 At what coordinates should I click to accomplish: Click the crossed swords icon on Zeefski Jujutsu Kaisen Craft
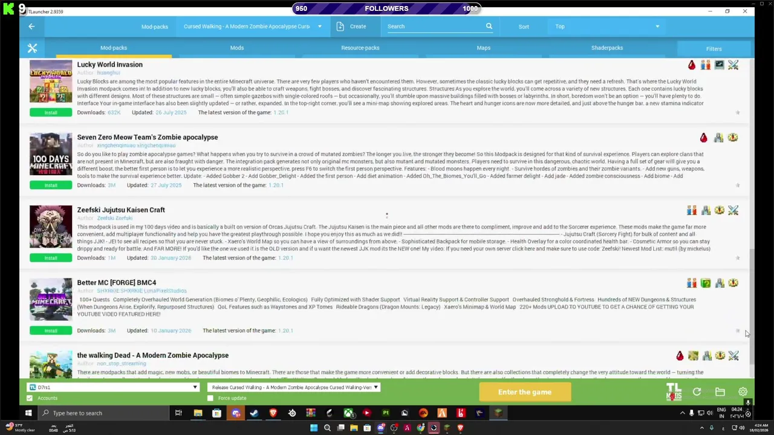point(733,210)
